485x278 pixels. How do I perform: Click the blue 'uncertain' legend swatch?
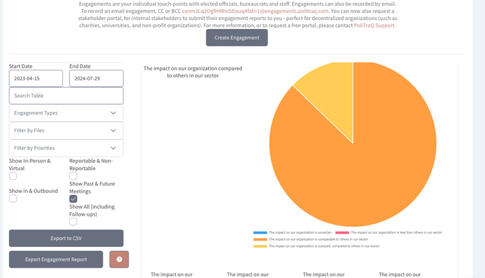(x=261, y=232)
